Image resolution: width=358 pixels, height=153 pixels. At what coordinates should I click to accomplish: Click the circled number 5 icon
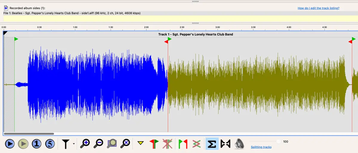click(x=50, y=144)
